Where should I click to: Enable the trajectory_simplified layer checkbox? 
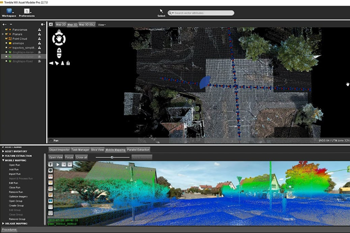[x=6, y=48]
